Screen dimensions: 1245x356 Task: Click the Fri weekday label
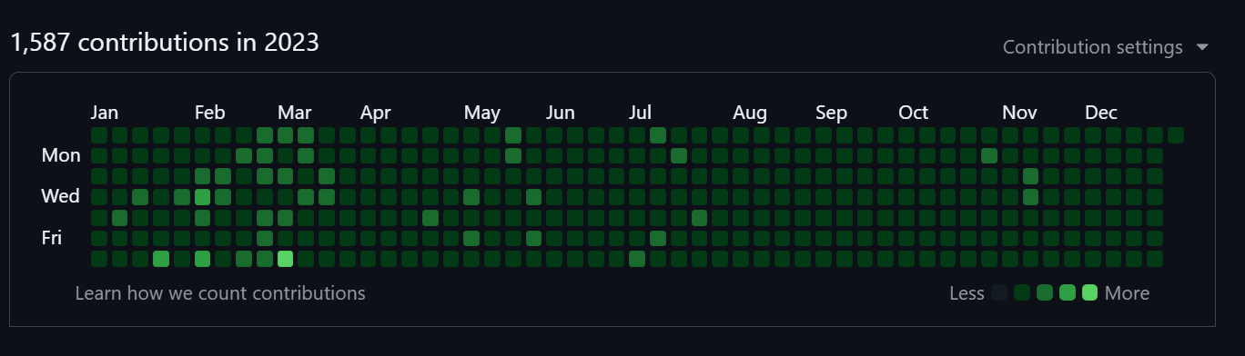tap(52, 238)
